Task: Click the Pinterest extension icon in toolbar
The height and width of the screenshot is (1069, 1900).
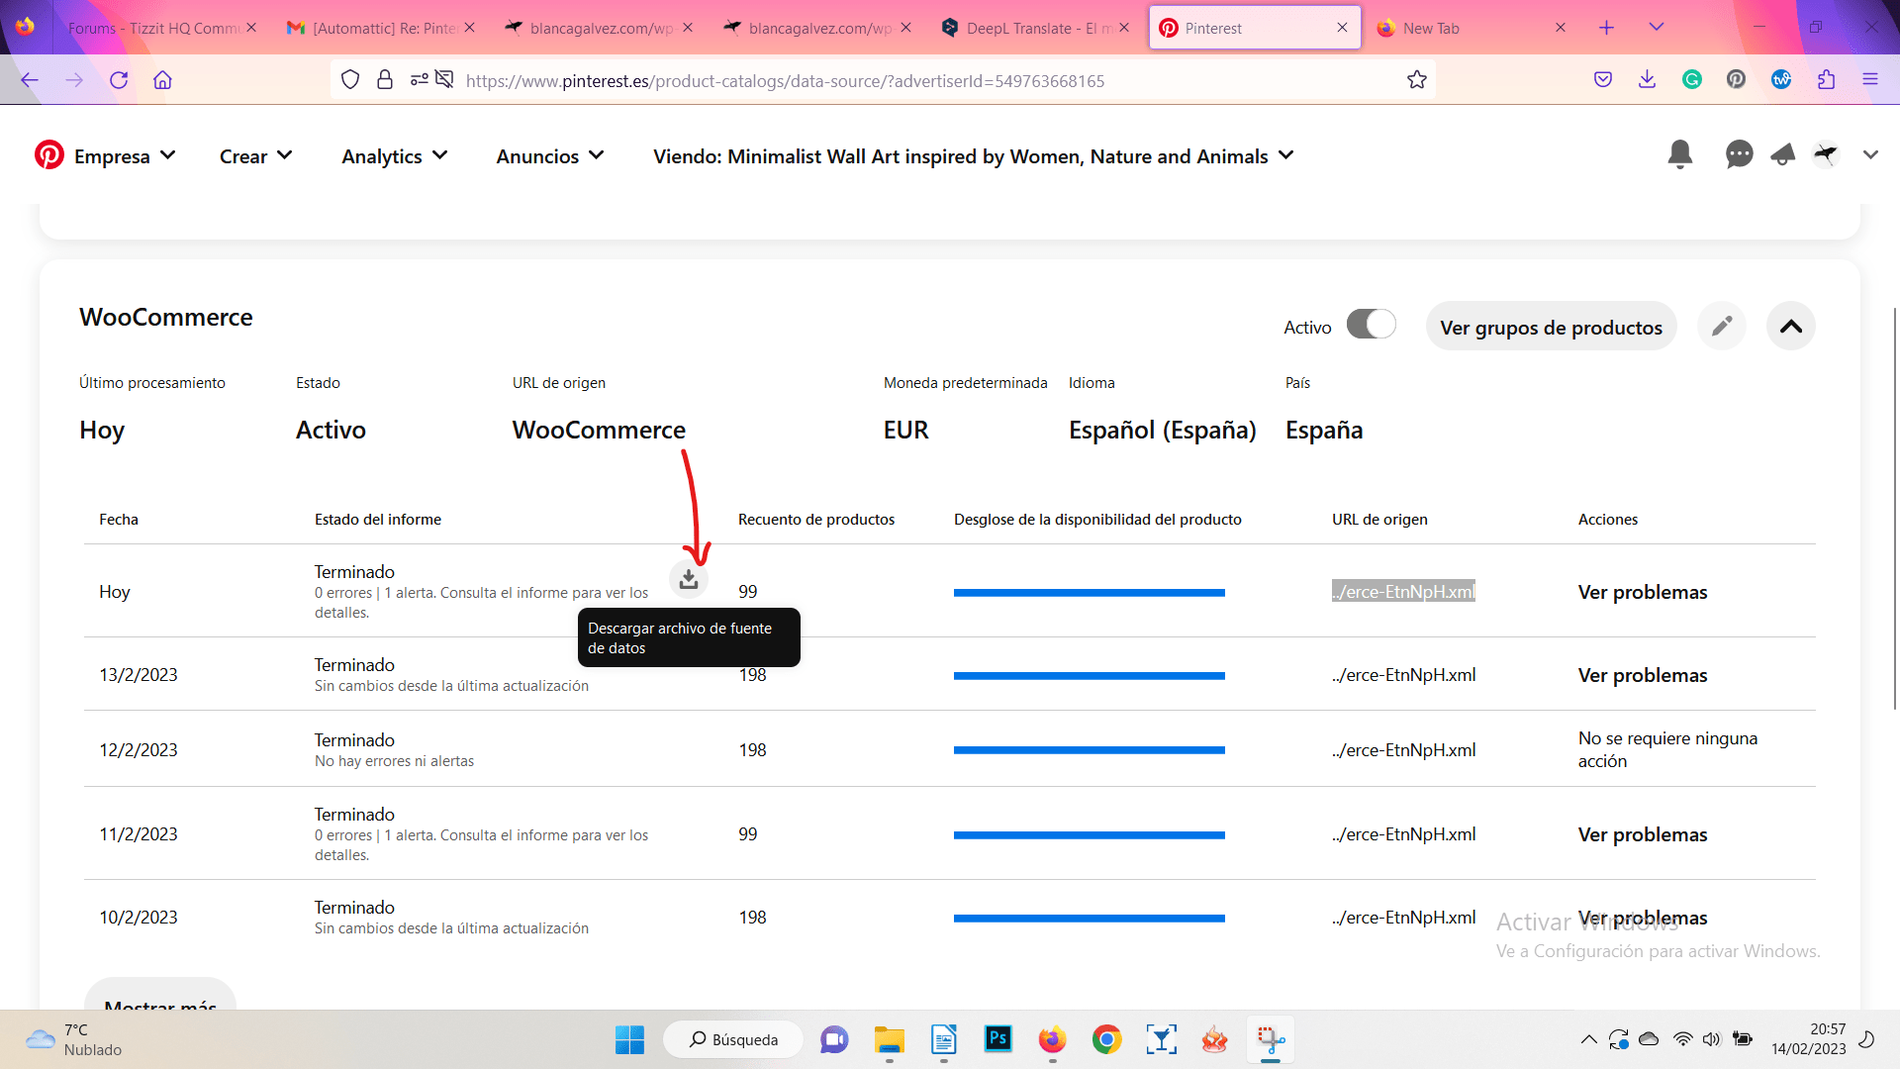Action: click(x=1736, y=80)
